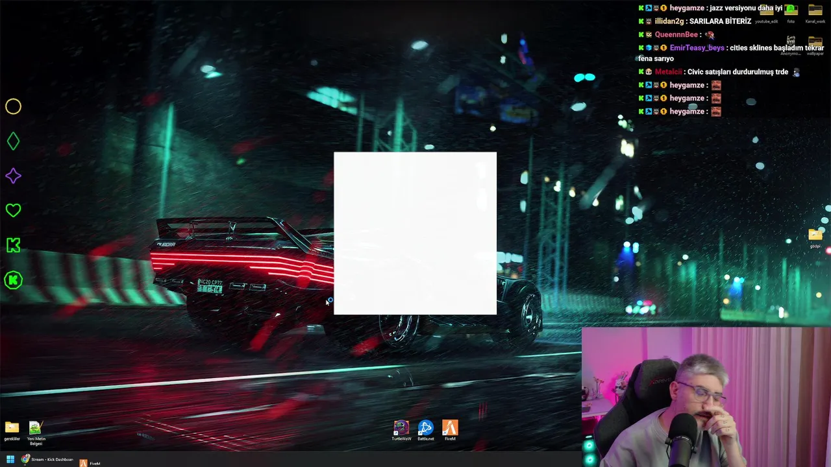Open the folder icon at the right screen edge
The height and width of the screenshot is (467, 831).
click(x=815, y=238)
